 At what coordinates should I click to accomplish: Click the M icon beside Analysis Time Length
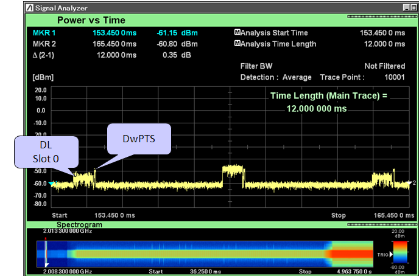click(x=237, y=43)
